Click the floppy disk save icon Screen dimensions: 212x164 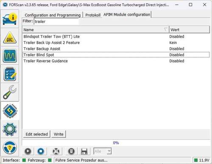(x=84, y=151)
